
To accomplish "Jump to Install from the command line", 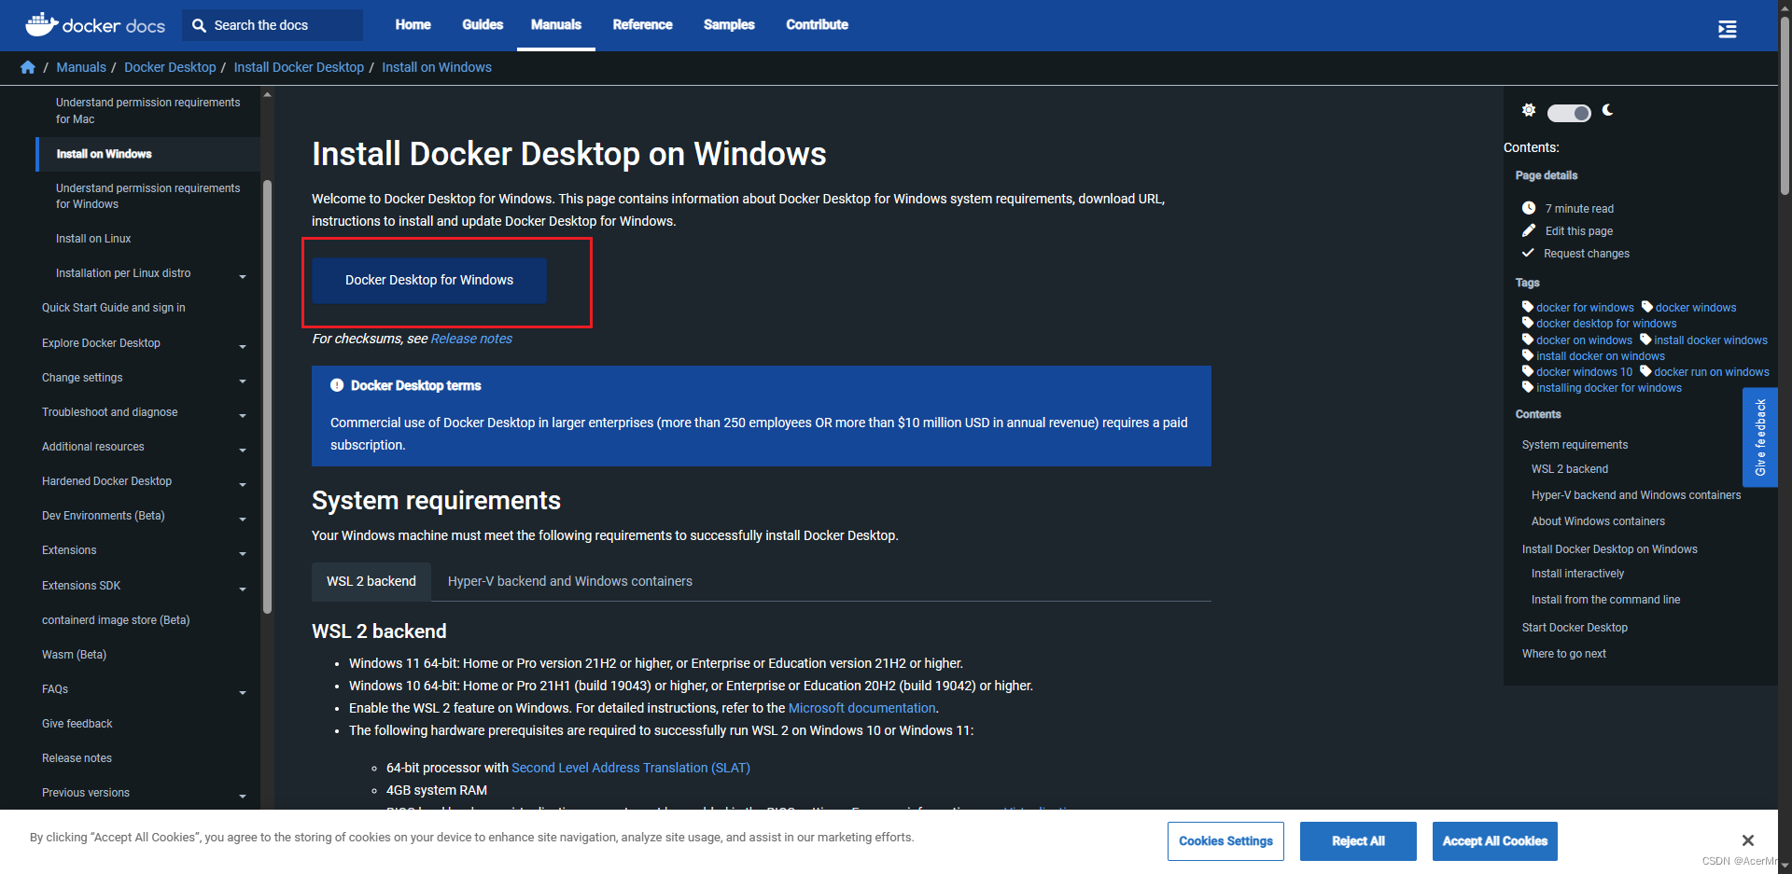I will [x=1605, y=600].
